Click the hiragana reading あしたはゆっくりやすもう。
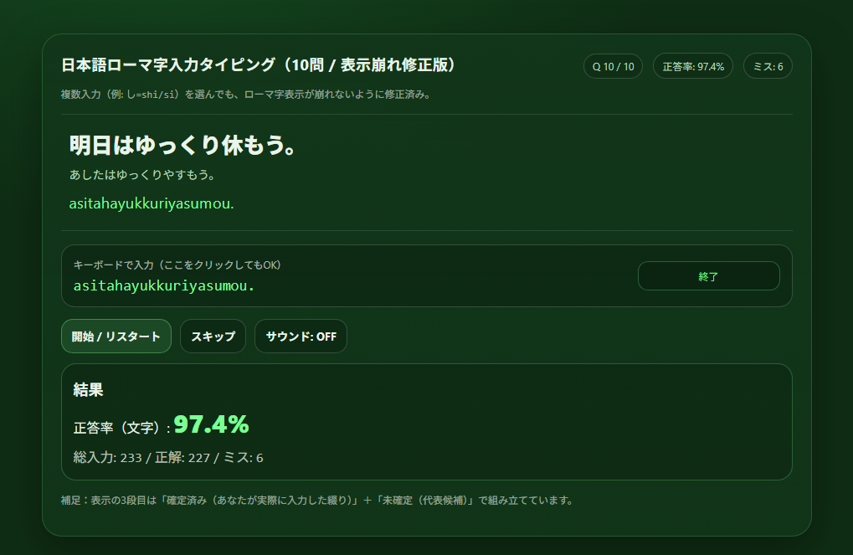 tap(142, 176)
